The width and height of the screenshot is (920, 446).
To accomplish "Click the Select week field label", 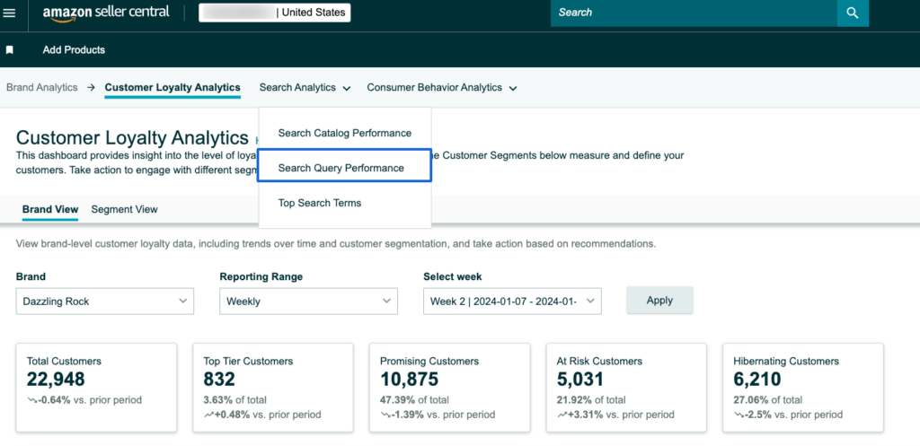I will (453, 277).
